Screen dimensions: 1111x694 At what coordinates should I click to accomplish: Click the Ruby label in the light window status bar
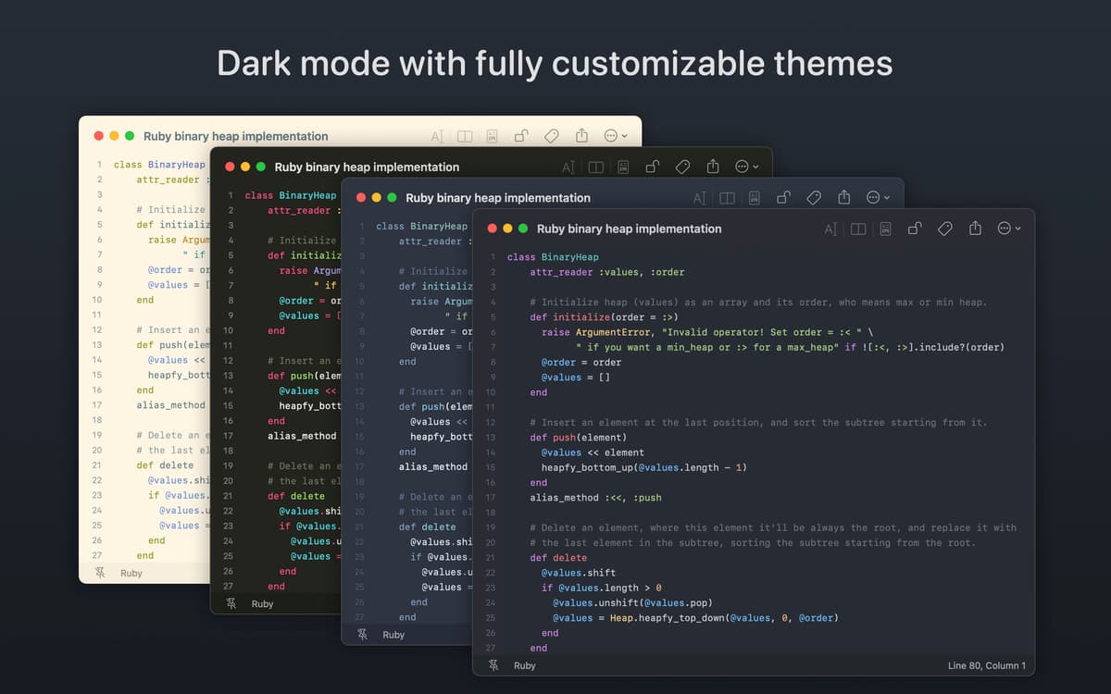[131, 573]
